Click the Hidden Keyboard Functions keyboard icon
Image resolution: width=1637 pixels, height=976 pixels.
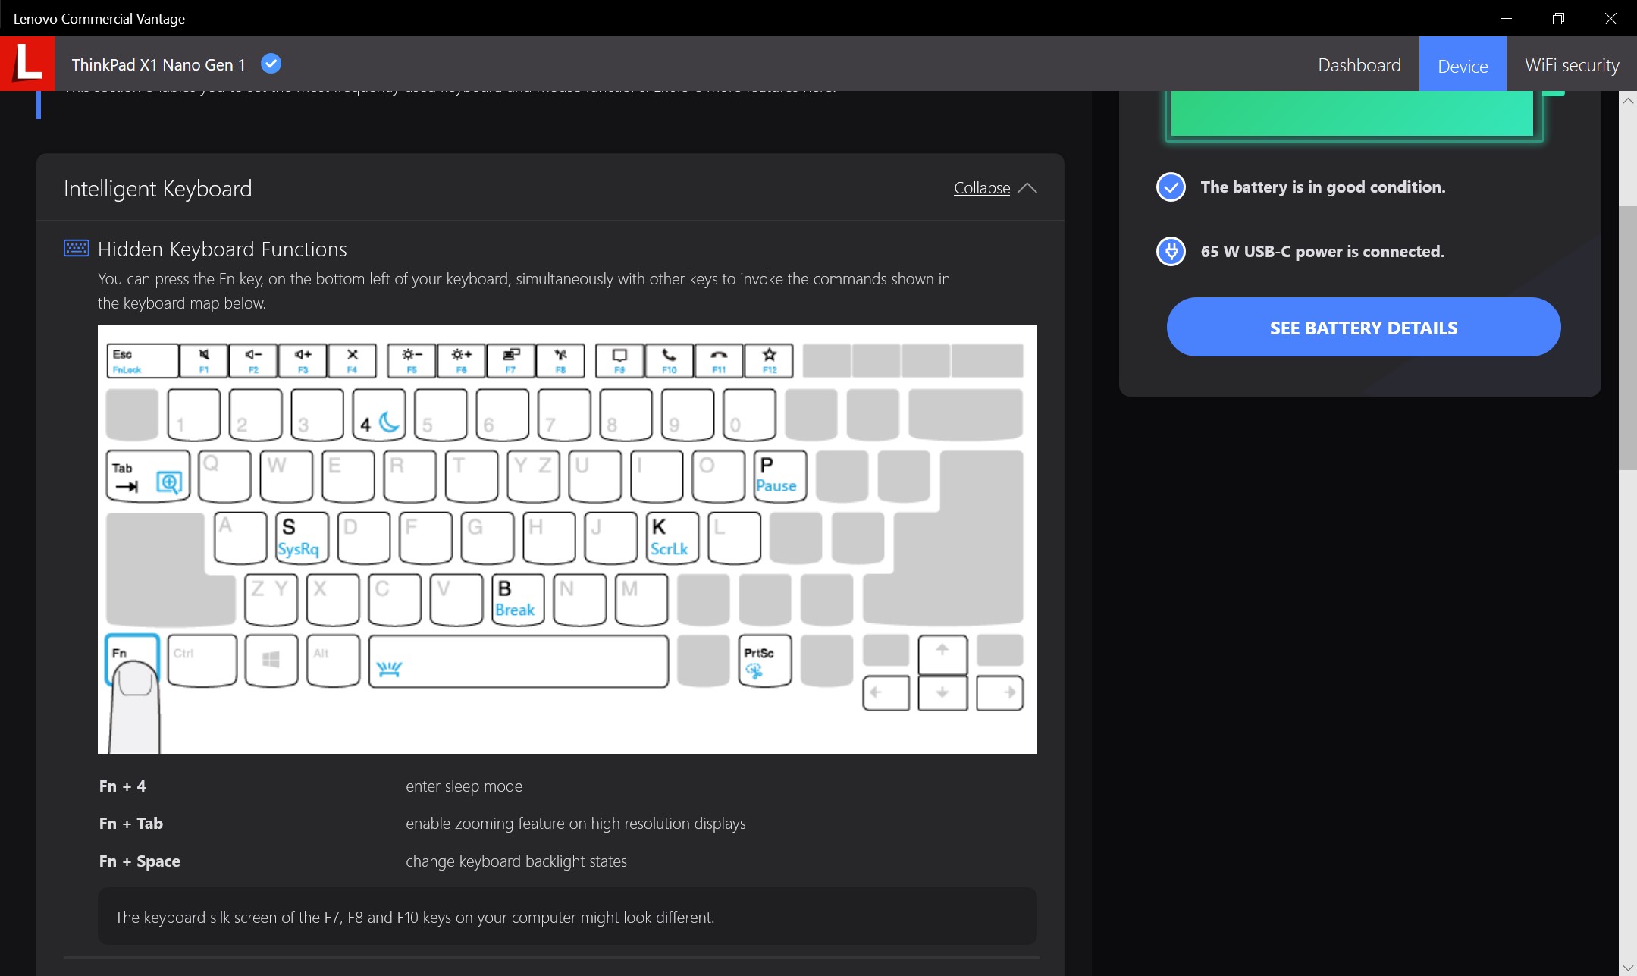77,248
